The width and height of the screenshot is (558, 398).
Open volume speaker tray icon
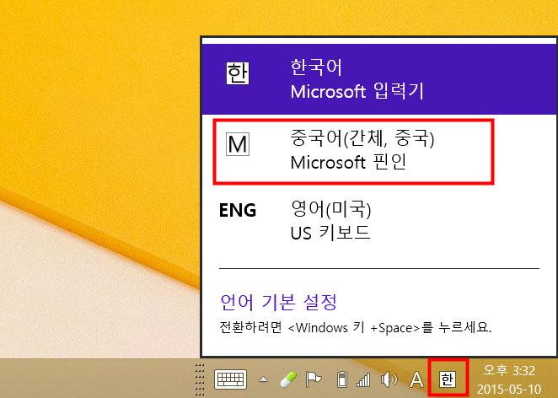[389, 379]
